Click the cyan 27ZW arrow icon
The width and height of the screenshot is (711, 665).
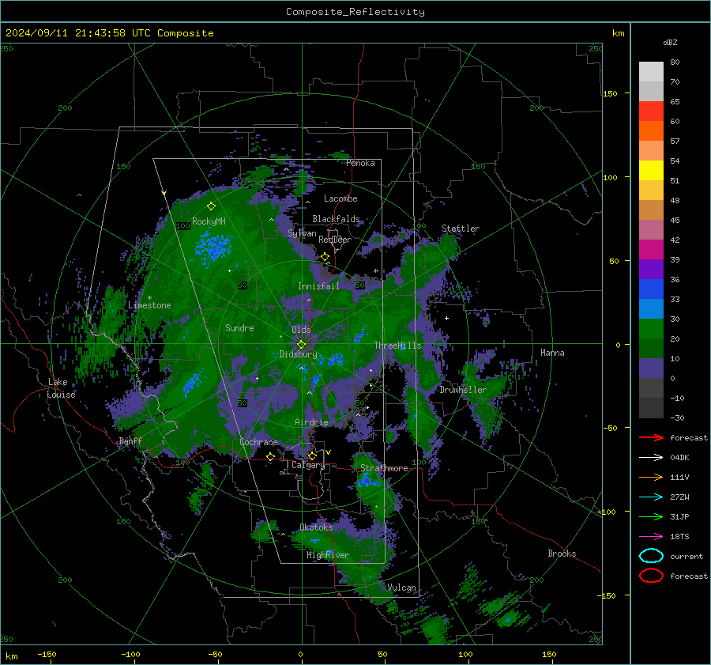pos(651,497)
